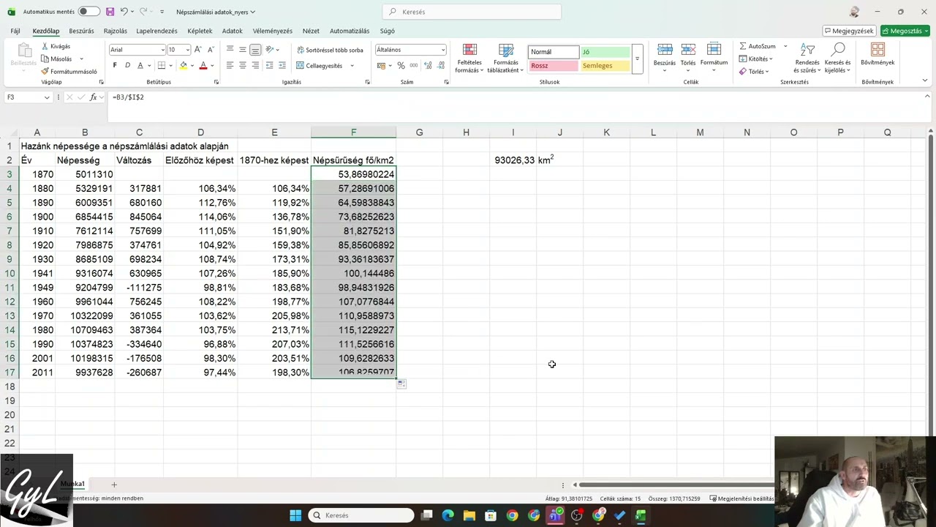Decrease font size with the small A

(211, 50)
